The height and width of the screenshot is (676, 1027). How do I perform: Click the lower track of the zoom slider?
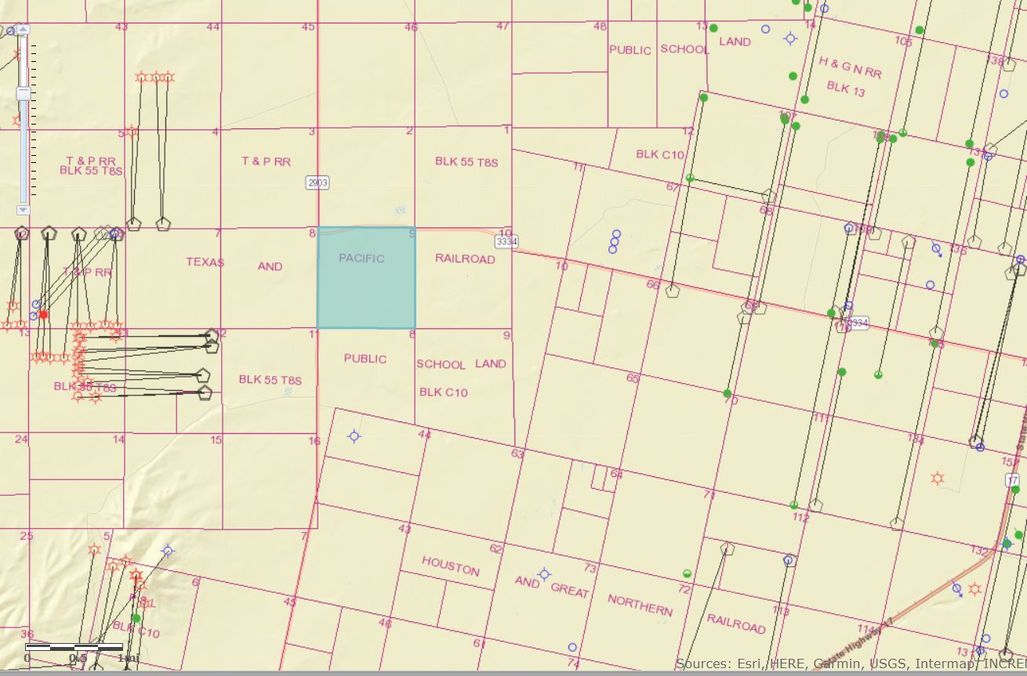tap(24, 150)
